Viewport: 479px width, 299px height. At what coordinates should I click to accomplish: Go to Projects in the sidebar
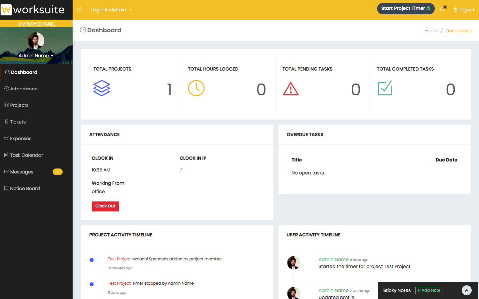pos(19,105)
